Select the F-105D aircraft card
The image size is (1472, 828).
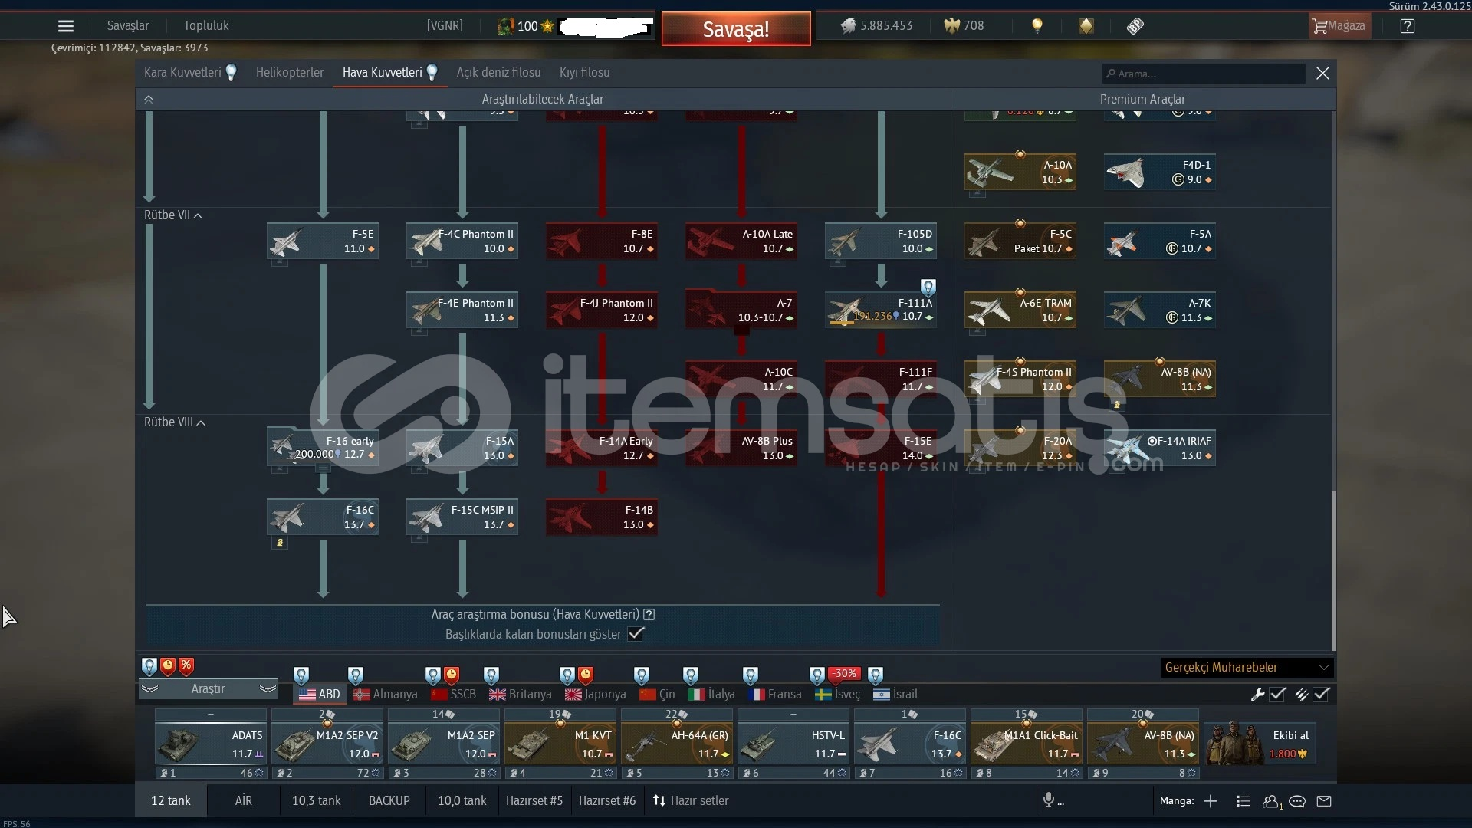[881, 241]
